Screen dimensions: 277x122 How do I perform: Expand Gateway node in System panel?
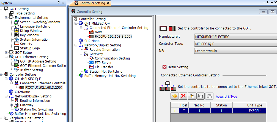click(12, 105)
